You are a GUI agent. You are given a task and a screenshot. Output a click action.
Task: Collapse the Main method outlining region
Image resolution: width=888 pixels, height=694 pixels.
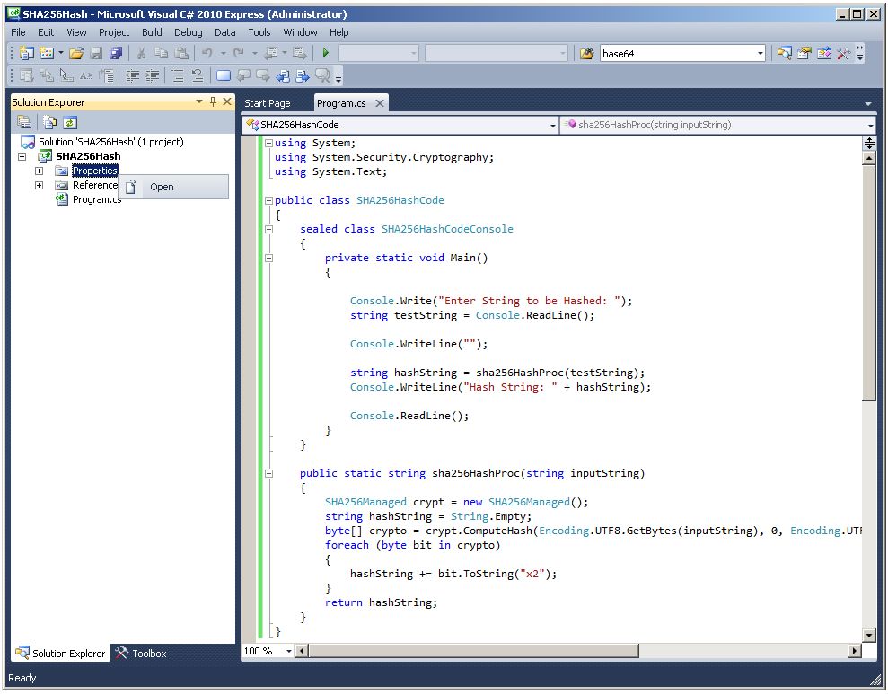268,258
